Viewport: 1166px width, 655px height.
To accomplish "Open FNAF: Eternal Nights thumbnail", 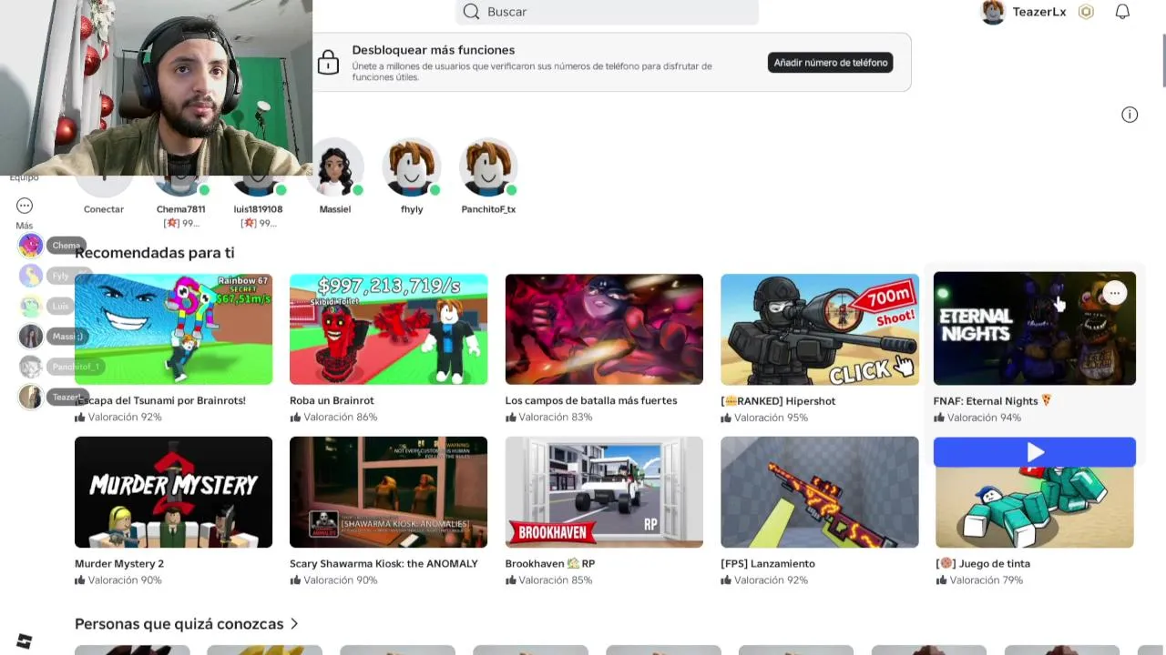I will pyautogui.click(x=1034, y=328).
